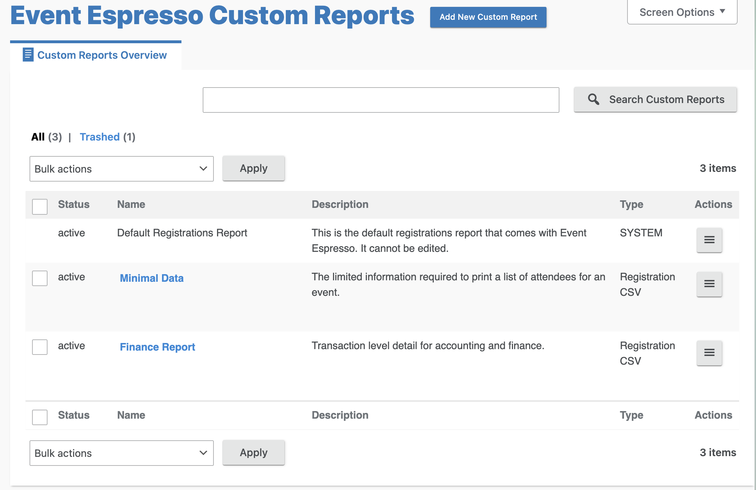Viewport: 756px width, 490px height.
Task: Open actions menu for Minimal Data report
Action: pos(709,284)
